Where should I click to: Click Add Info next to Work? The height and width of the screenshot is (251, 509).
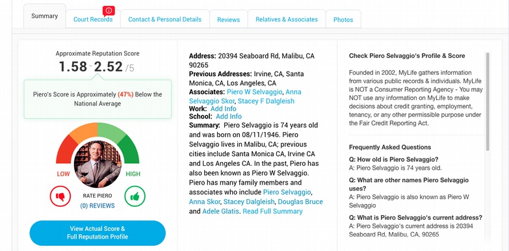(224, 109)
